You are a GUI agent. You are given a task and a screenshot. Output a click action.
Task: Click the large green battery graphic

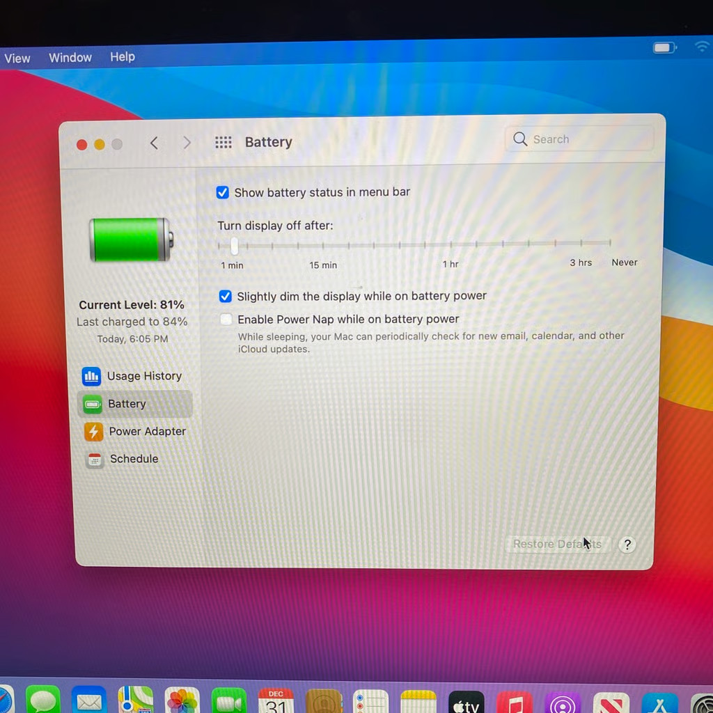pyautogui.click(x=132, y=240)
